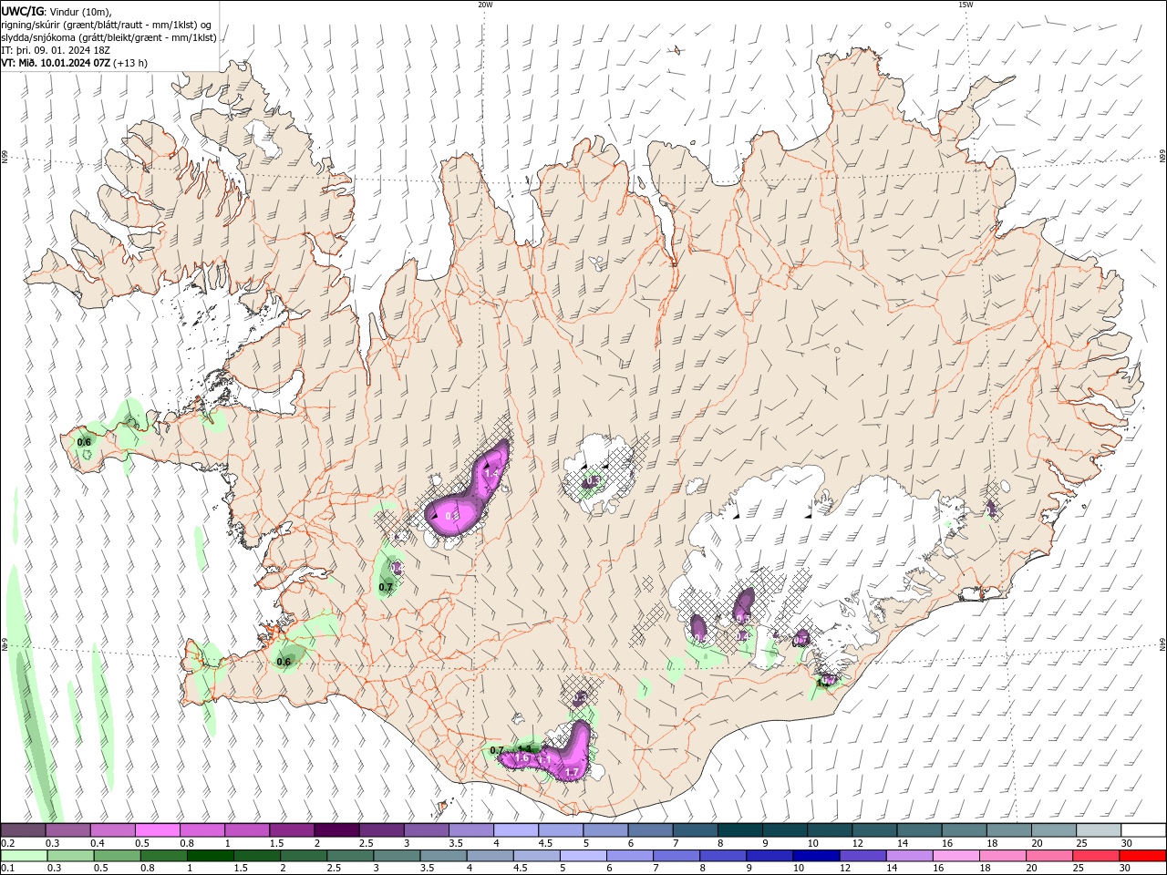The image size is (1167, 875).
Task: Select the upper legend lavender swatch labeled 4
Action: coord(516,830)
